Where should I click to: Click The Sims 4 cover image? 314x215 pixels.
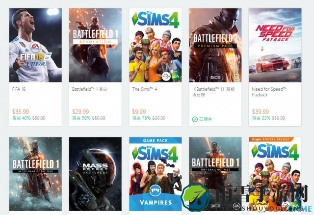point(156,45)
